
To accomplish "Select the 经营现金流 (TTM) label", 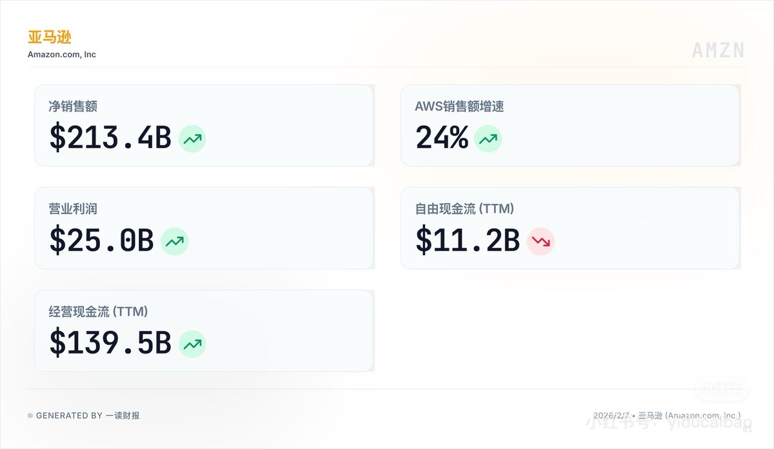I will point(98,312).
